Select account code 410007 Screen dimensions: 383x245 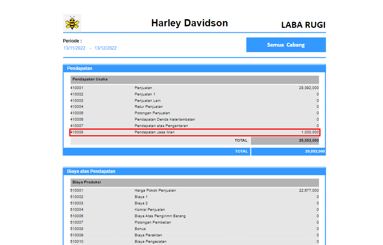tap(77, 126)
